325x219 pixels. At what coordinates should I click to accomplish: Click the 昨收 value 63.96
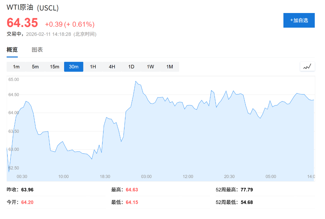click(x=27, y=189)
